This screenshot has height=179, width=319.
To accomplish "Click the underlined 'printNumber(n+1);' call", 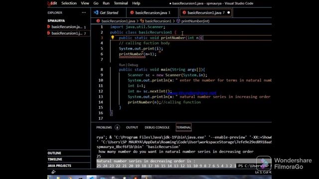I will coord(138,54).
